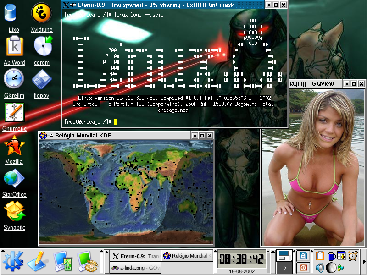
Task: Click the lock screen button
Action: pos(303,256)
